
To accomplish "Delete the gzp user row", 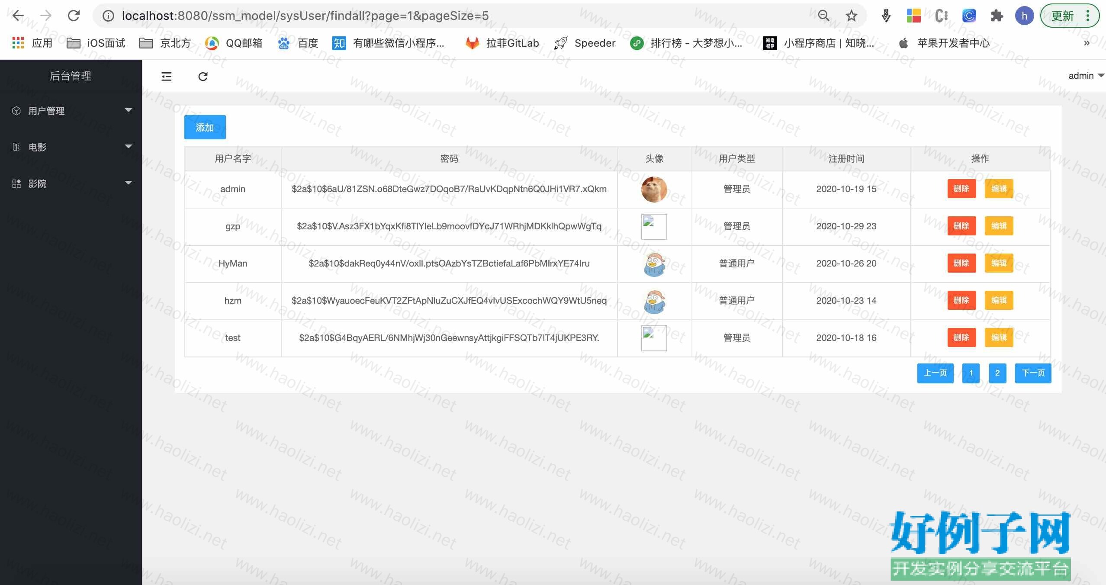I will click(961, 226).
